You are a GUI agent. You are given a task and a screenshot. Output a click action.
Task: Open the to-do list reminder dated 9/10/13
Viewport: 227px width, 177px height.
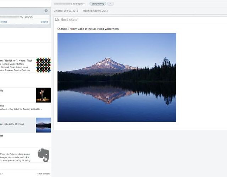(24, 22)
